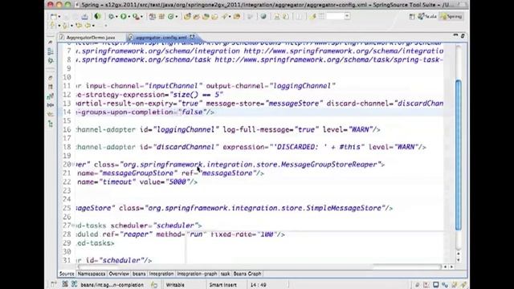Image resolution: width=514 pixels, height=289 pixels.
Task: Switch to the Integration bottom tab
Action: click(161, 274)
